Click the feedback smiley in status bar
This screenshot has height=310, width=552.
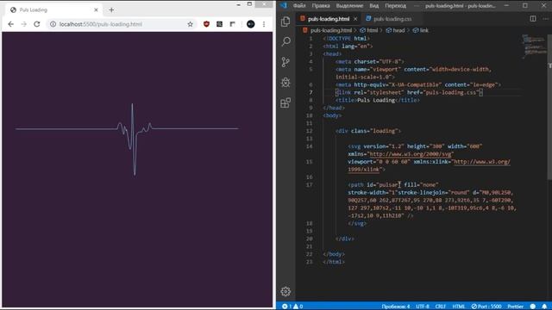pyautogui.click(x=533, y=307)
